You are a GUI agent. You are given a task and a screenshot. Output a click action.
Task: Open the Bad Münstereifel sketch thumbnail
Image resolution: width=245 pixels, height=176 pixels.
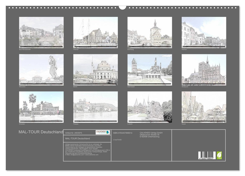tap(41, 32)
